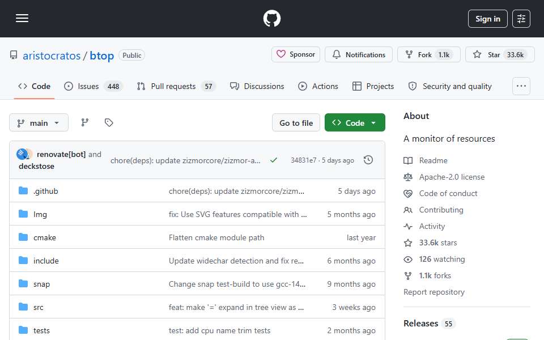The image size is (544, 340).
Task: Open the Actions tab
Action: [x=318, y=86]
